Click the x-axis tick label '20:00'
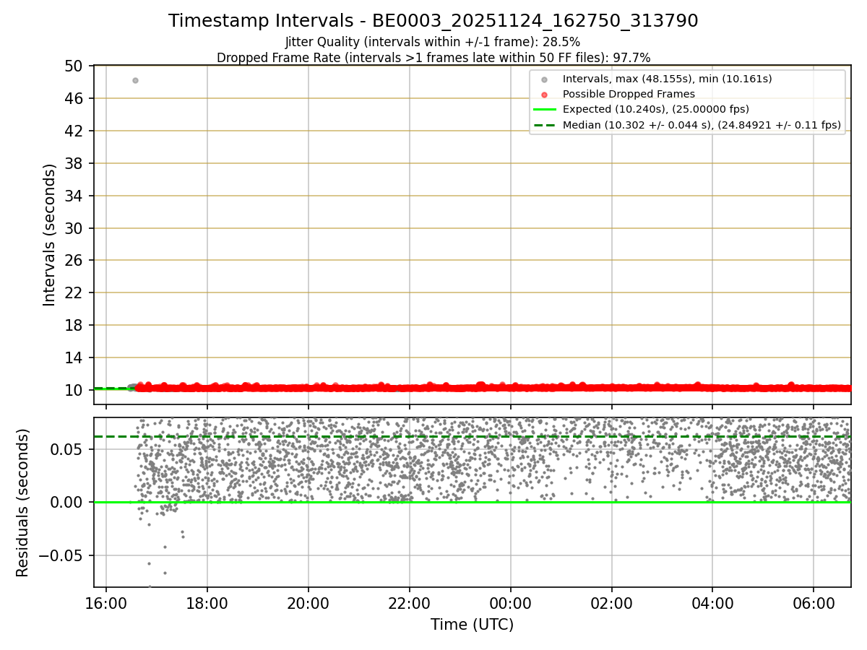Screen dimensions: 867x650 [x=309, y=604]
